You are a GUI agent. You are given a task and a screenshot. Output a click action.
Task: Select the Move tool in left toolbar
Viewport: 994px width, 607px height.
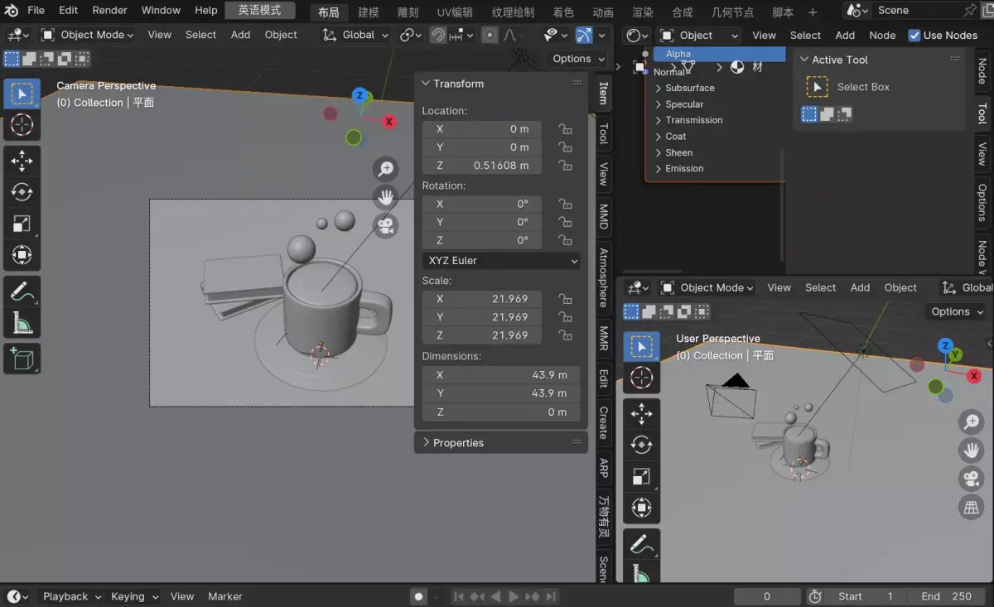click(x=22, y=161)
